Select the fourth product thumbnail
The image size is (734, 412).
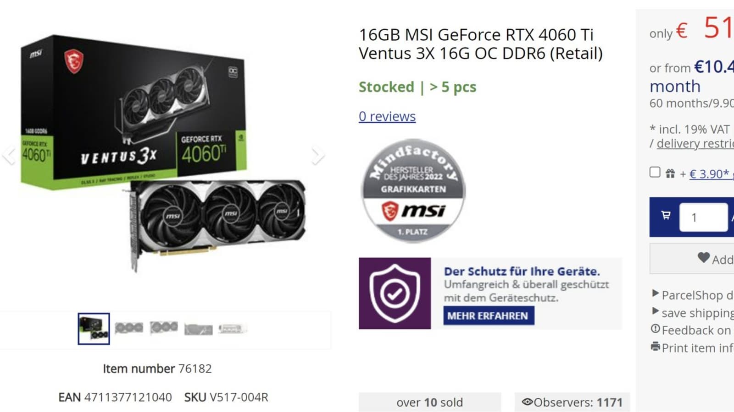tap(198, 329)
